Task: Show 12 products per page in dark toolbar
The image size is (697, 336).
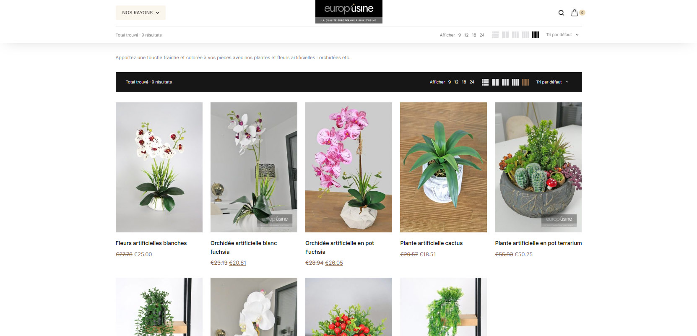Action: point(456,82)
